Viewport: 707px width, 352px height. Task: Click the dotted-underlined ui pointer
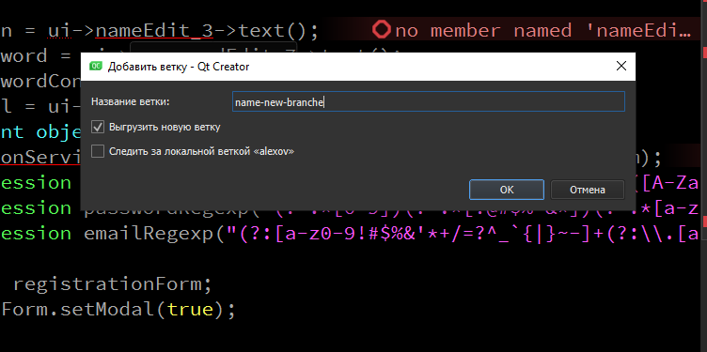click(x=59, y=31)
